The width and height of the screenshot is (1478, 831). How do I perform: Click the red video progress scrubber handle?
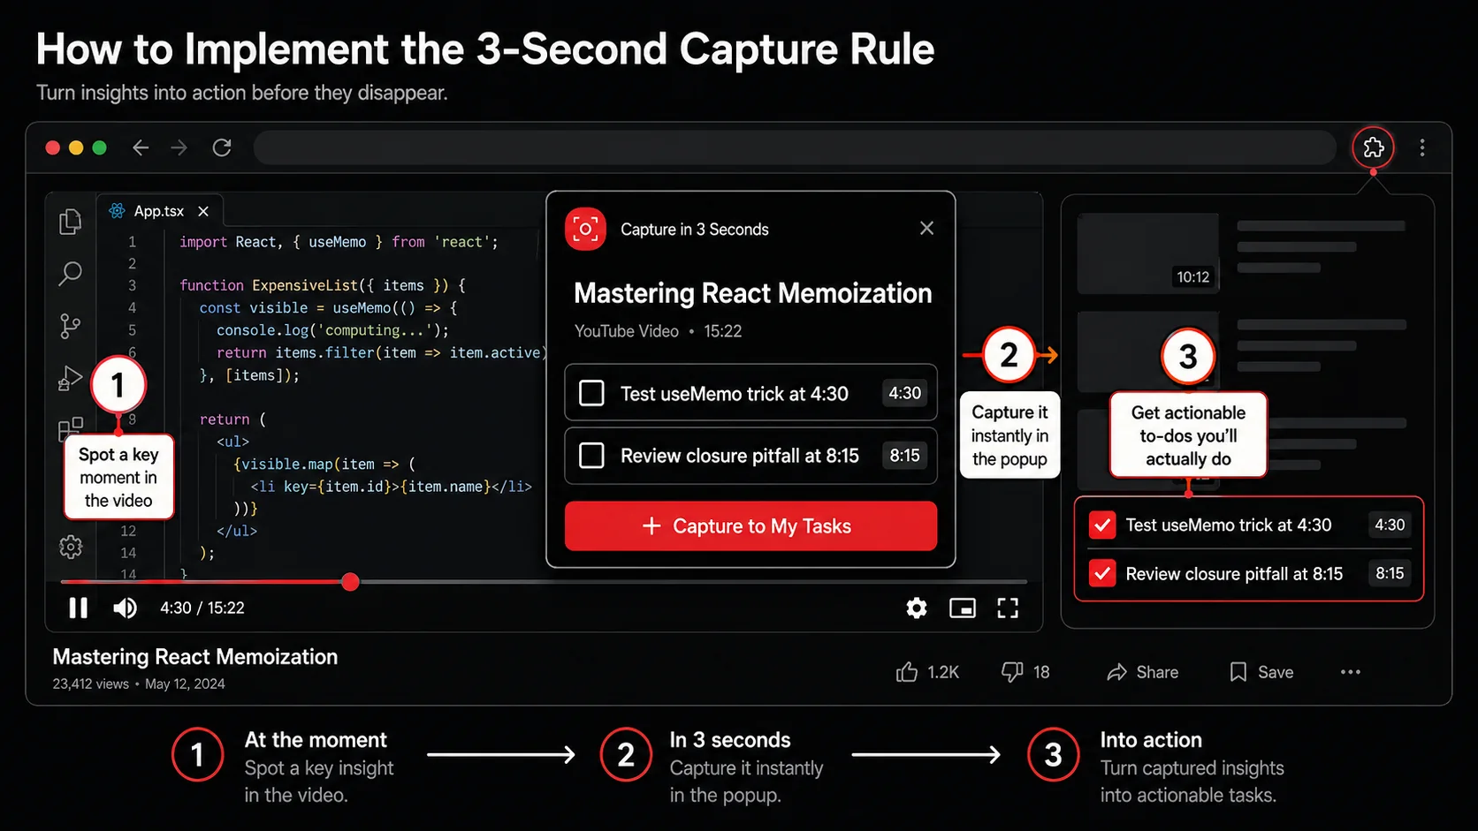[350, 581]
